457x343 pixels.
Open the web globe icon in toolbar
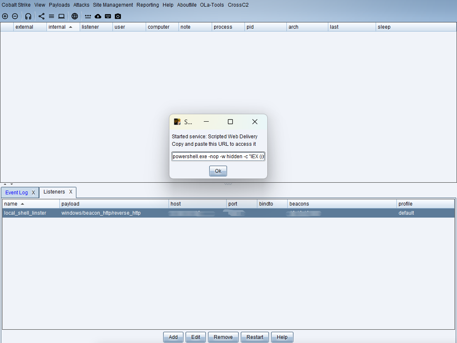pos(75,16)
